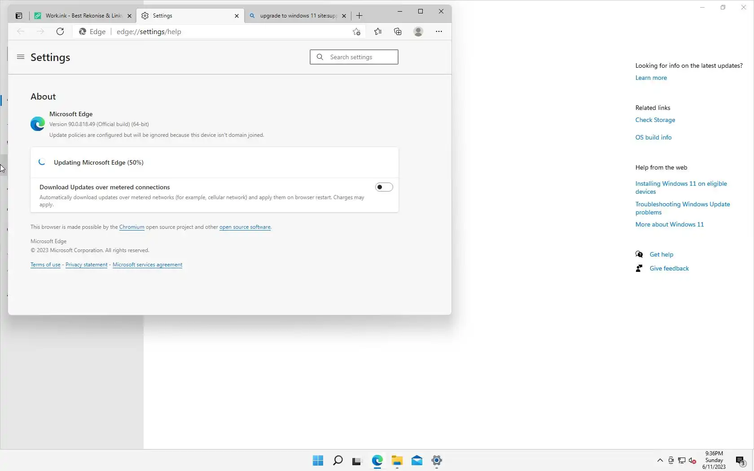Screen dimensions: 754x471
Task: Open the Chromium link
Action: 132,227
